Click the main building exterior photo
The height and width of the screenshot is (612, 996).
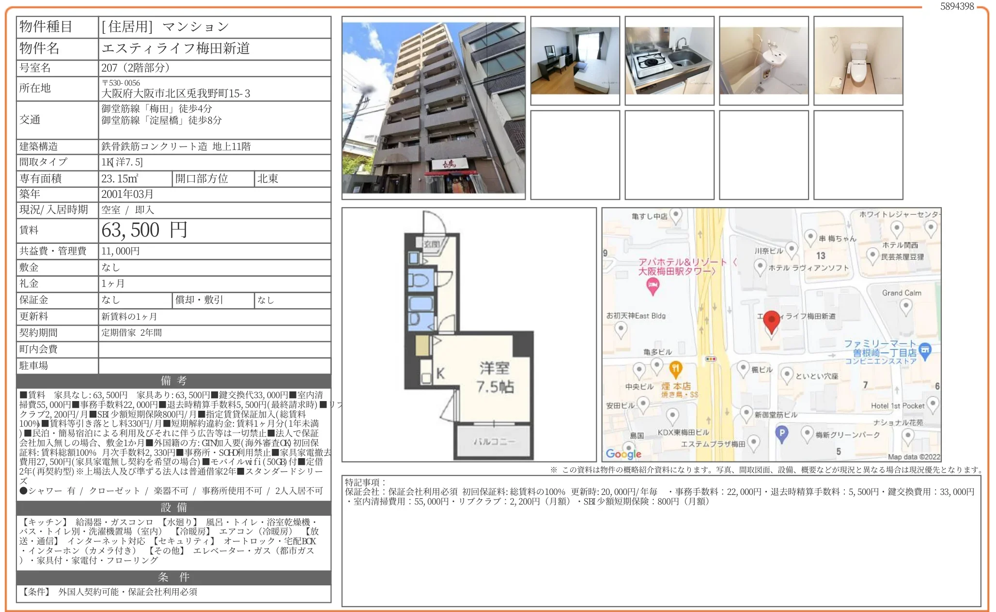click(x=434, y=108)
